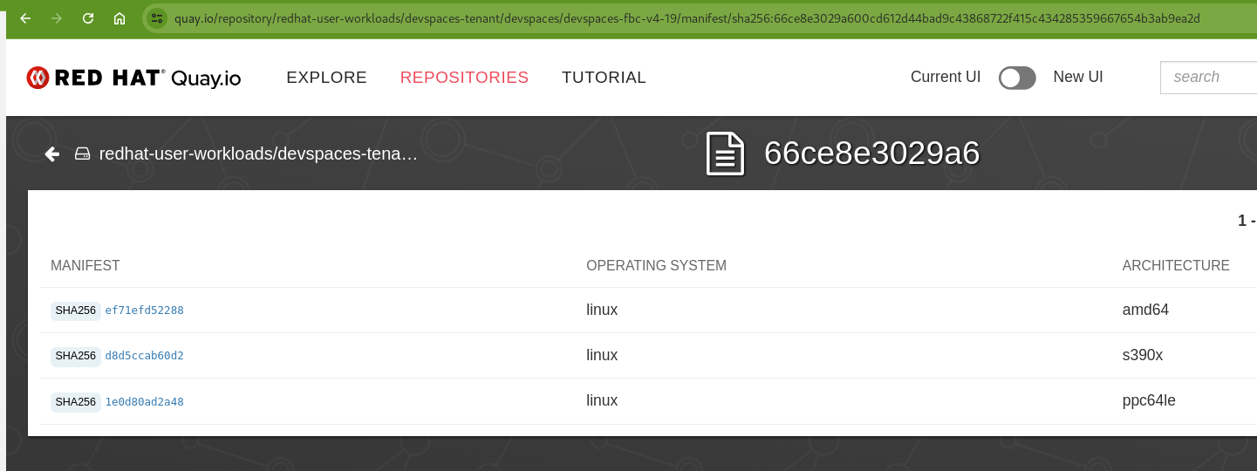Open manifest d8d5ccab60d2 link

[144, 356]
